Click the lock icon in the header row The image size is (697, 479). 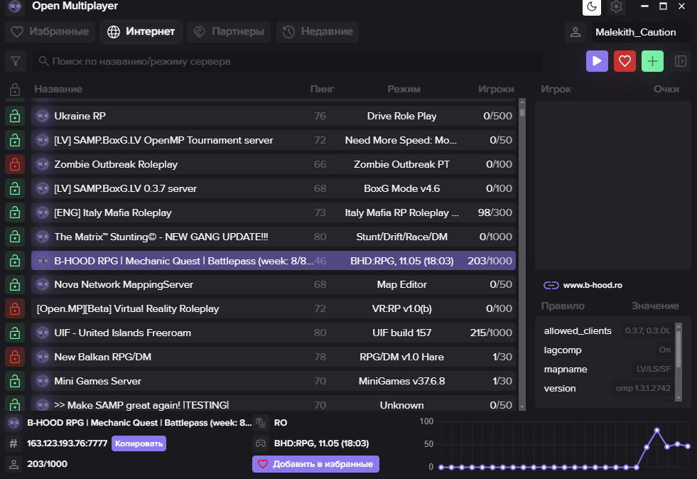click(x=15, y=90)
